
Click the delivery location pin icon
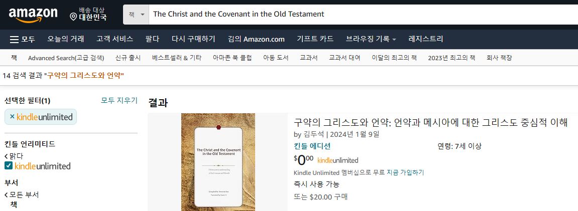(73, 17)
